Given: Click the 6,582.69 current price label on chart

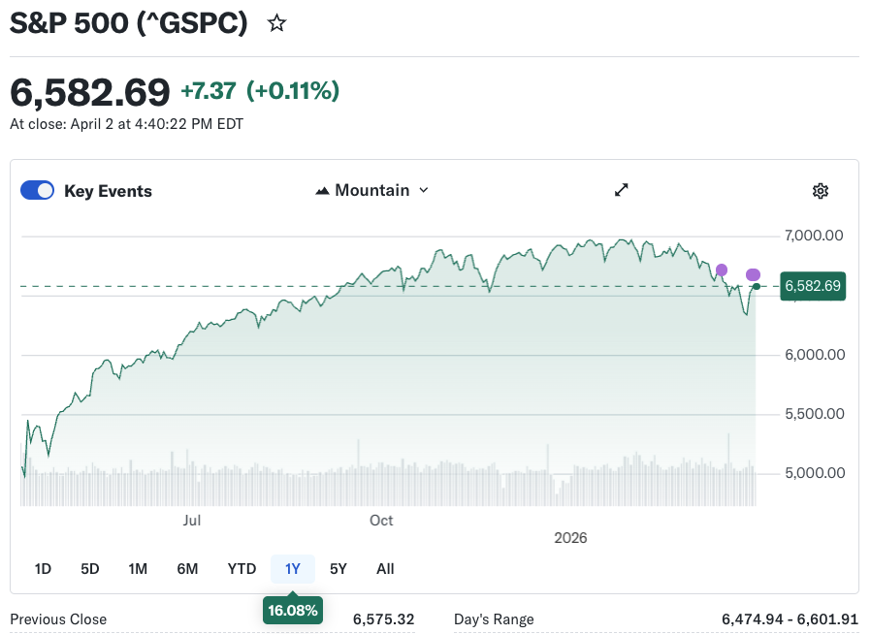Looking at the screenshot, I should coord(813,286).
